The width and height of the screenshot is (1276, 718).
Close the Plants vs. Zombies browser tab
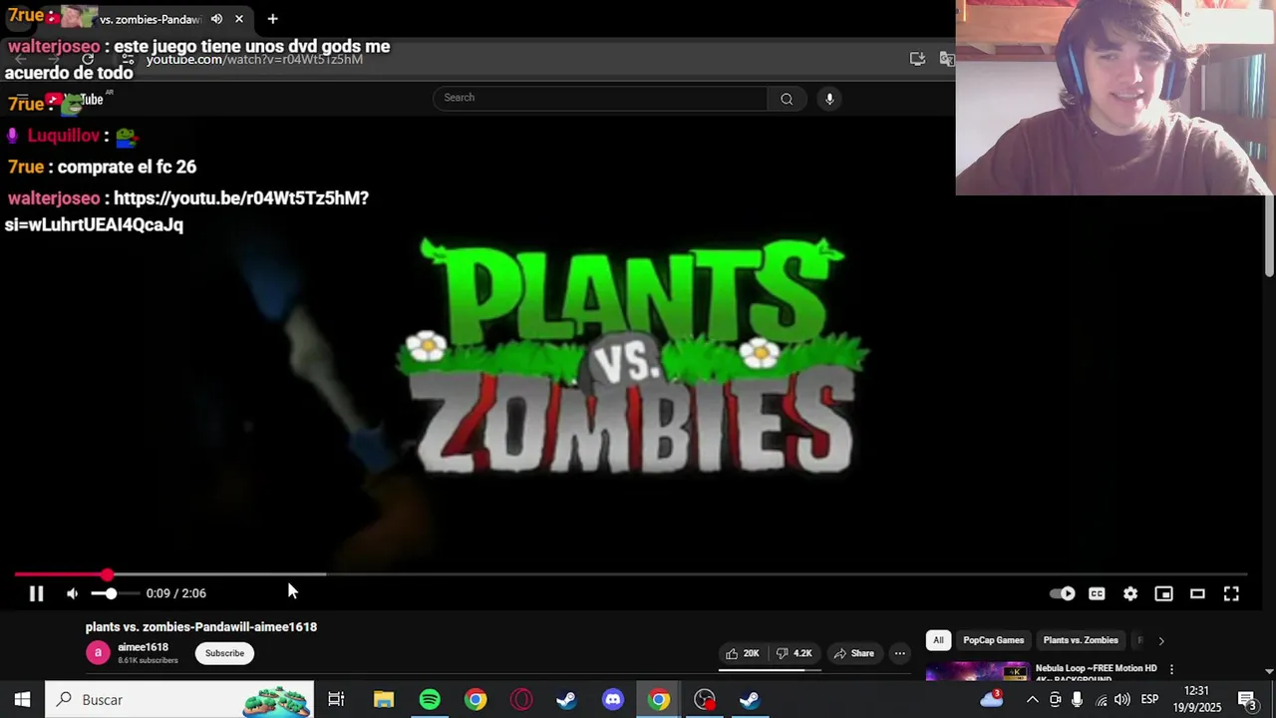click(x=239, y=19)
